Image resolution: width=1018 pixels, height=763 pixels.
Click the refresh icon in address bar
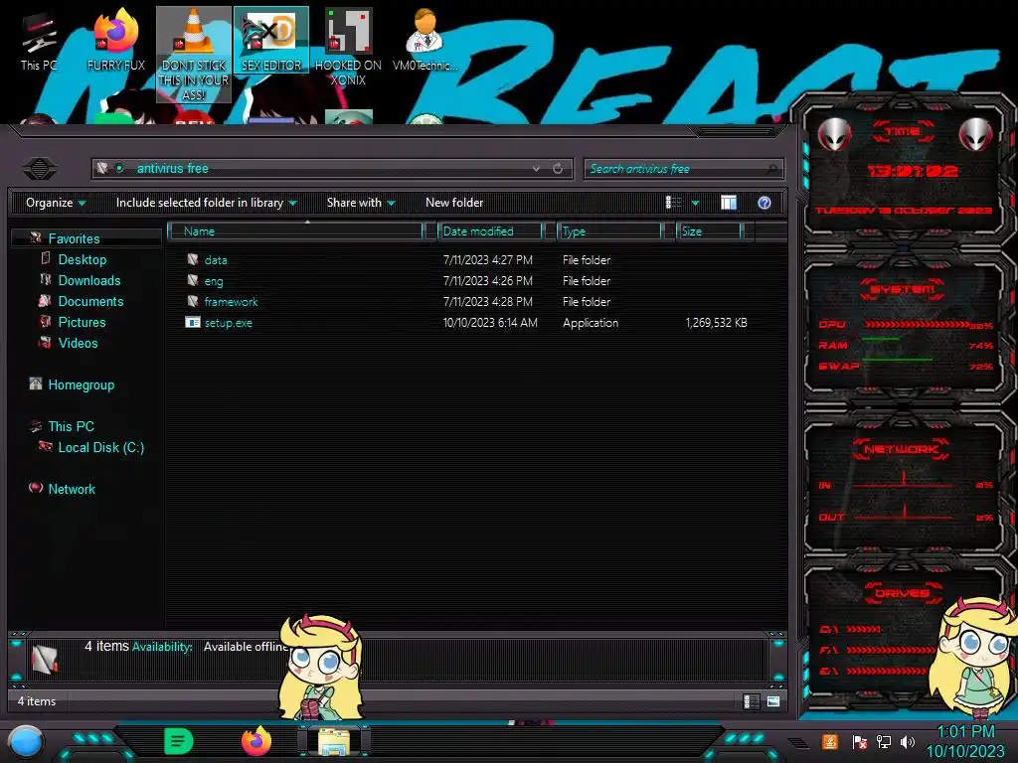[x=558, y=169]
